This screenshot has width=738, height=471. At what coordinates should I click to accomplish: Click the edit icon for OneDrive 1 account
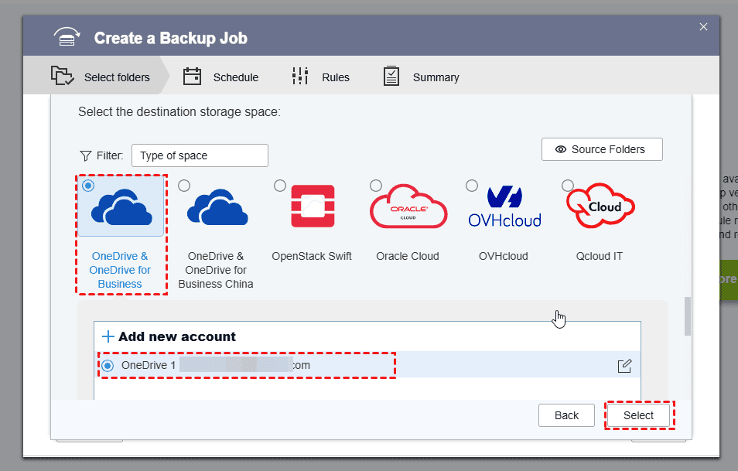tap(624, 366)
